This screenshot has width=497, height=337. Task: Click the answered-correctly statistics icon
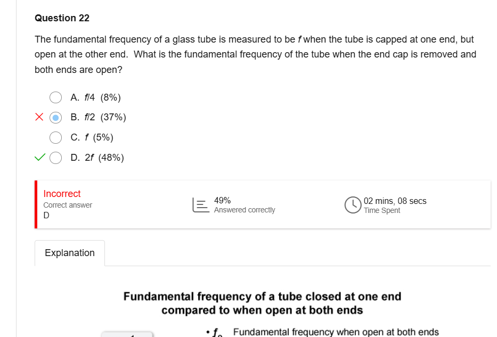(199, 205)
